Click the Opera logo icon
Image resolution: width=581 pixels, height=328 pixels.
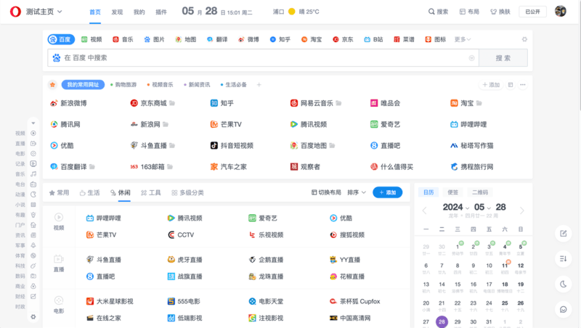pos(15,12)
